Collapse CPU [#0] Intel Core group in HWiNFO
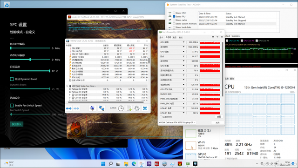 pos(67,86)
